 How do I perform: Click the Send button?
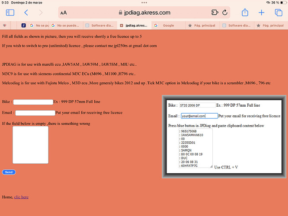click(x=9, y=172)
